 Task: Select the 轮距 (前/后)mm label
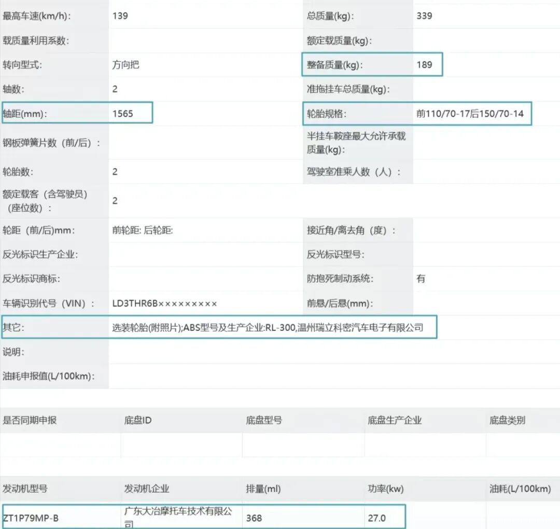click(38, 230)
